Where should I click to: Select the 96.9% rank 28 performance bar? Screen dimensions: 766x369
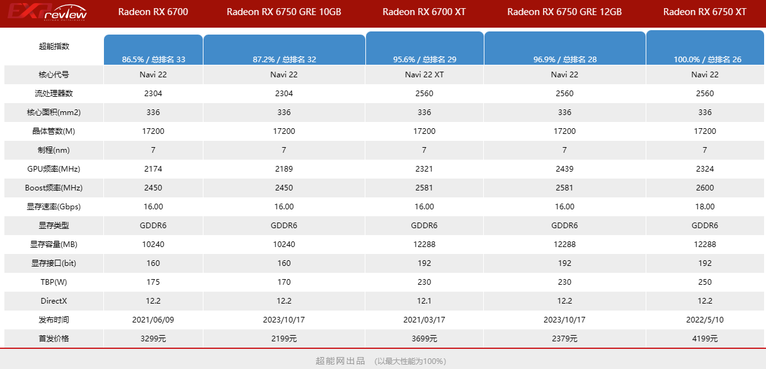point(564,48)
